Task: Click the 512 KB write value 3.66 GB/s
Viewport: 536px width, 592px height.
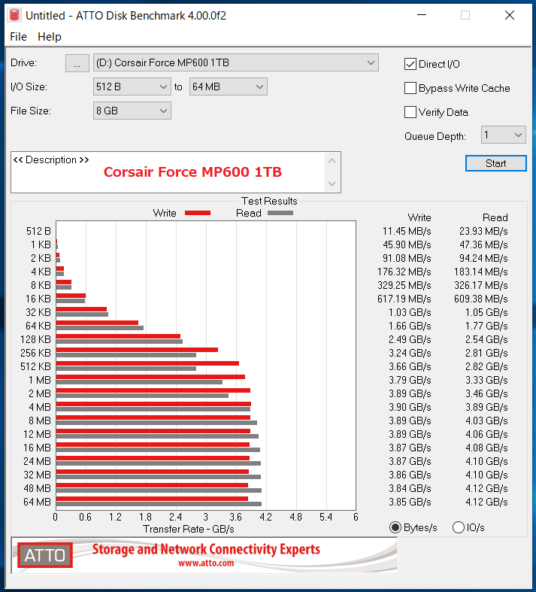Action: (x=410, y=367)
